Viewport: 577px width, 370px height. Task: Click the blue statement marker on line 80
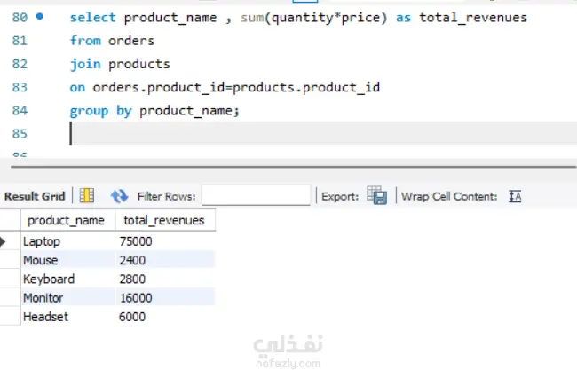(x=40, y=17)
